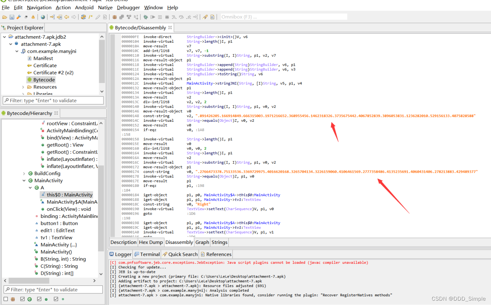Image resolution: width=491 pixels, height=305 pixels.
Task: Switch to the Terminal tab
Action: pos(147,254)
